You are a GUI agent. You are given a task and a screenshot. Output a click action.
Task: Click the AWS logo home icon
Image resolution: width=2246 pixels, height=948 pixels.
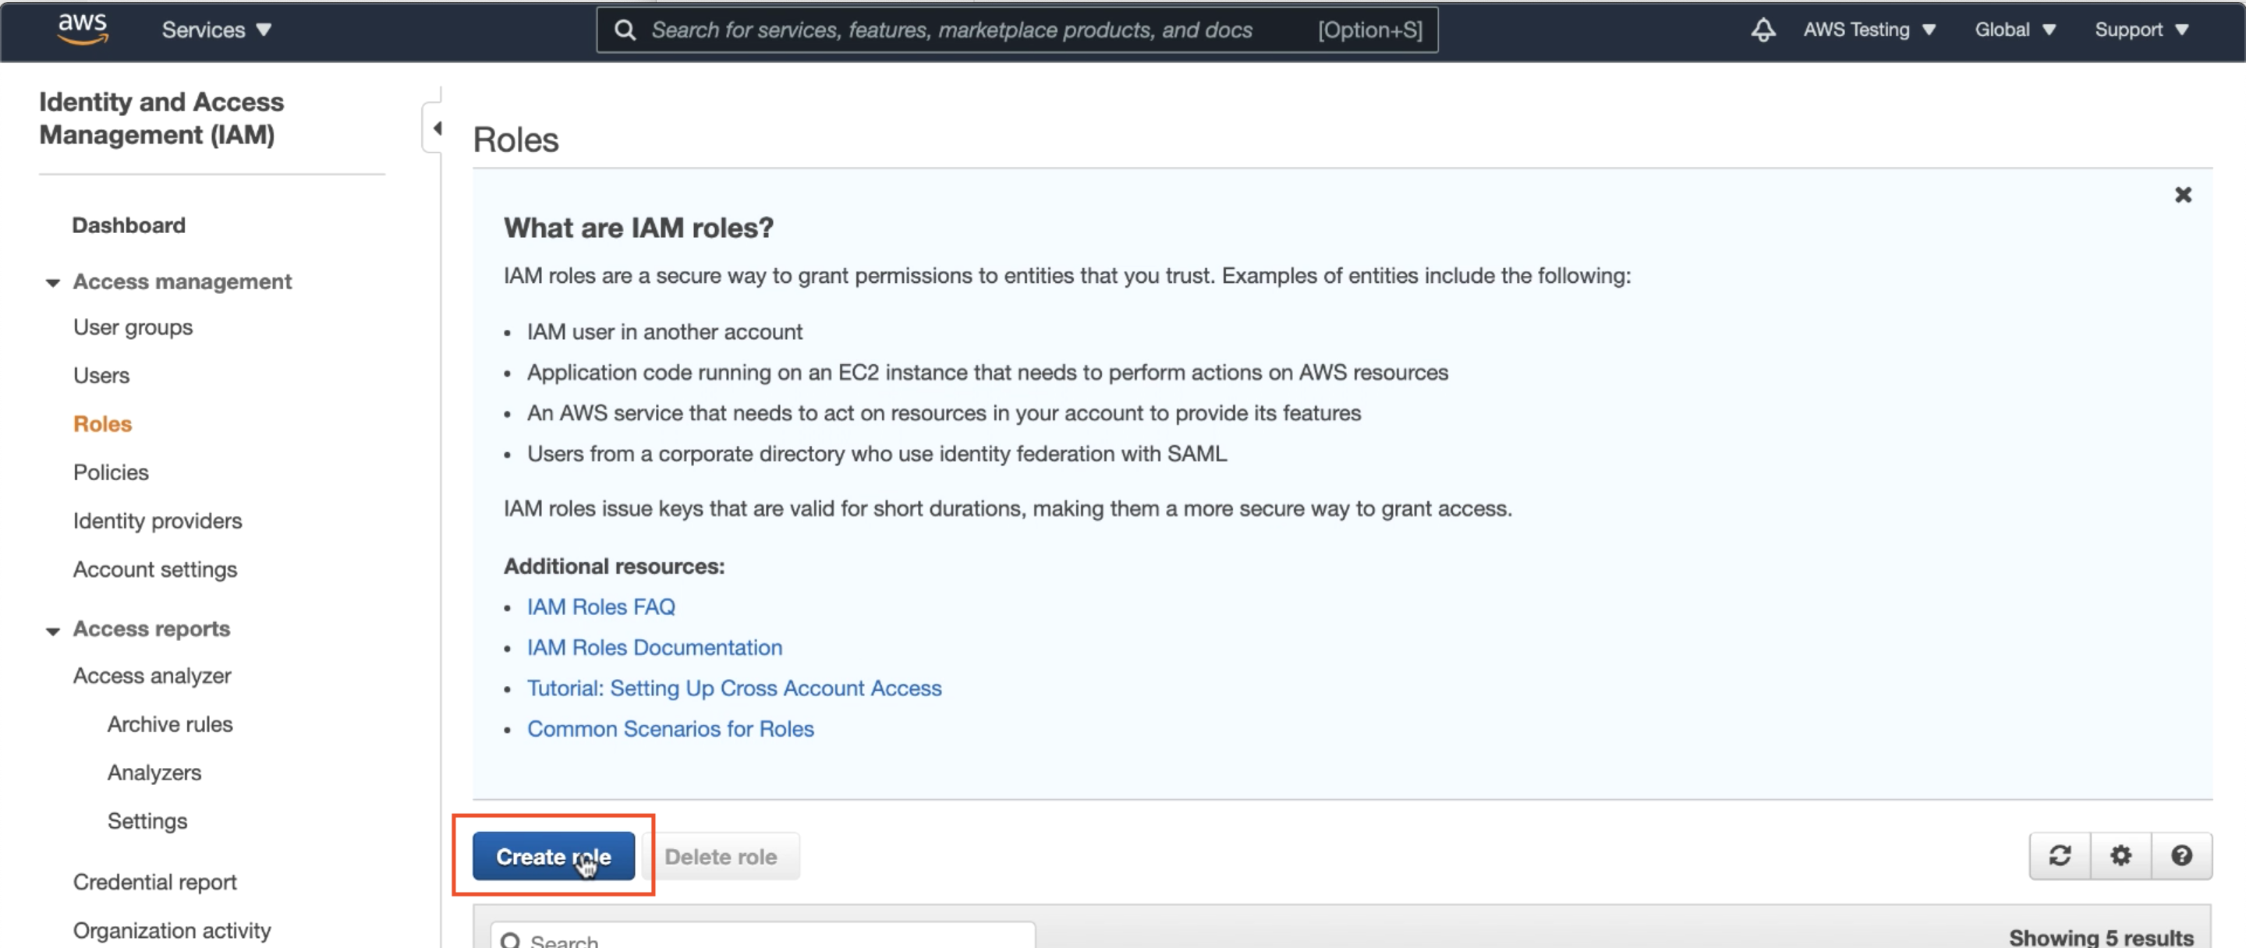(x=83, y=28)
